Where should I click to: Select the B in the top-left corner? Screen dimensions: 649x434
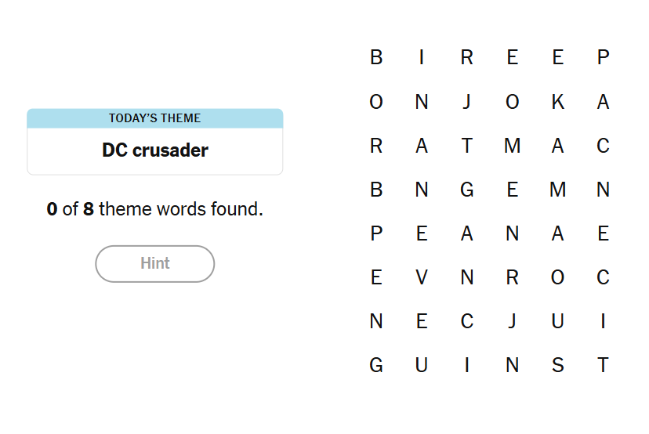point(376,57)
